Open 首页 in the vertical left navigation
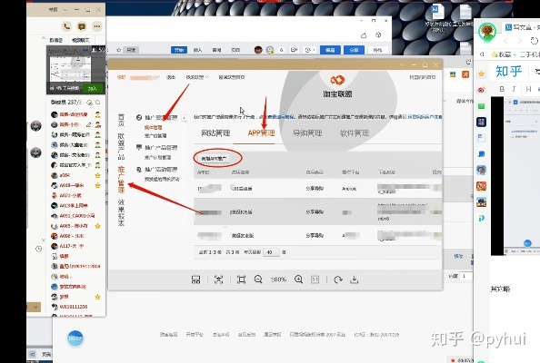Viewport: 540px width, 363px height. (121, 121)
